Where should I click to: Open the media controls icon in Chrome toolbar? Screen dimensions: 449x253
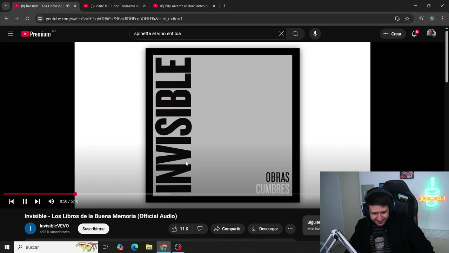422,19
